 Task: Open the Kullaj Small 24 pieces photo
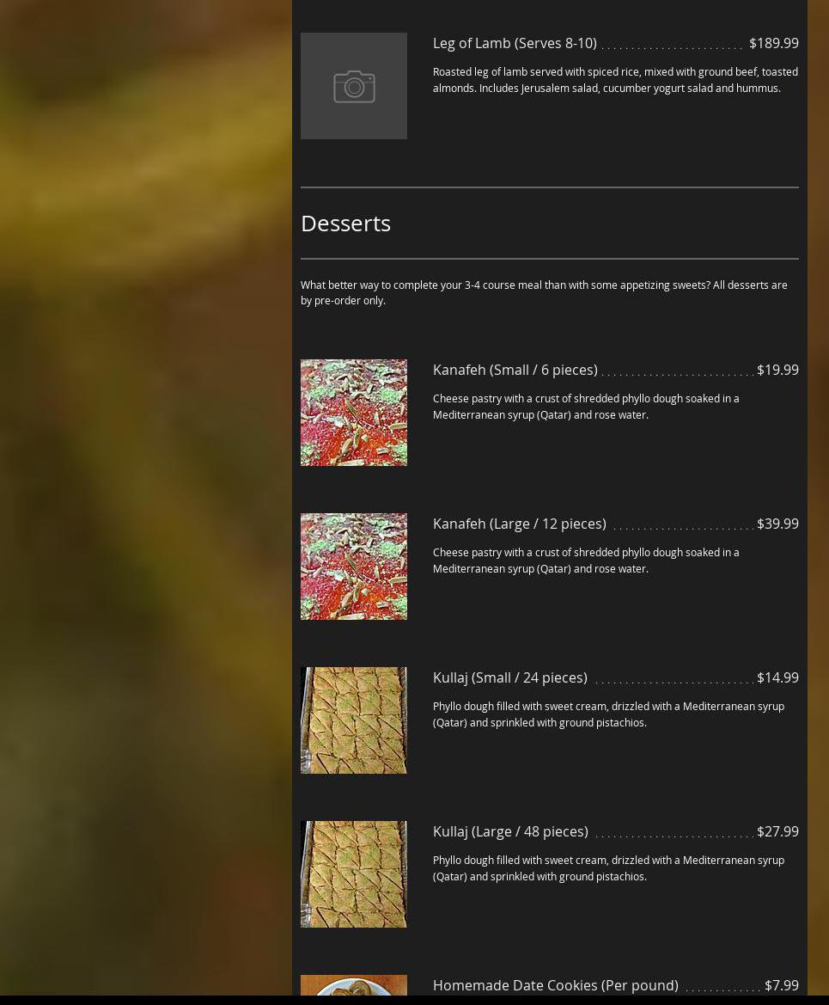point(354,720)
